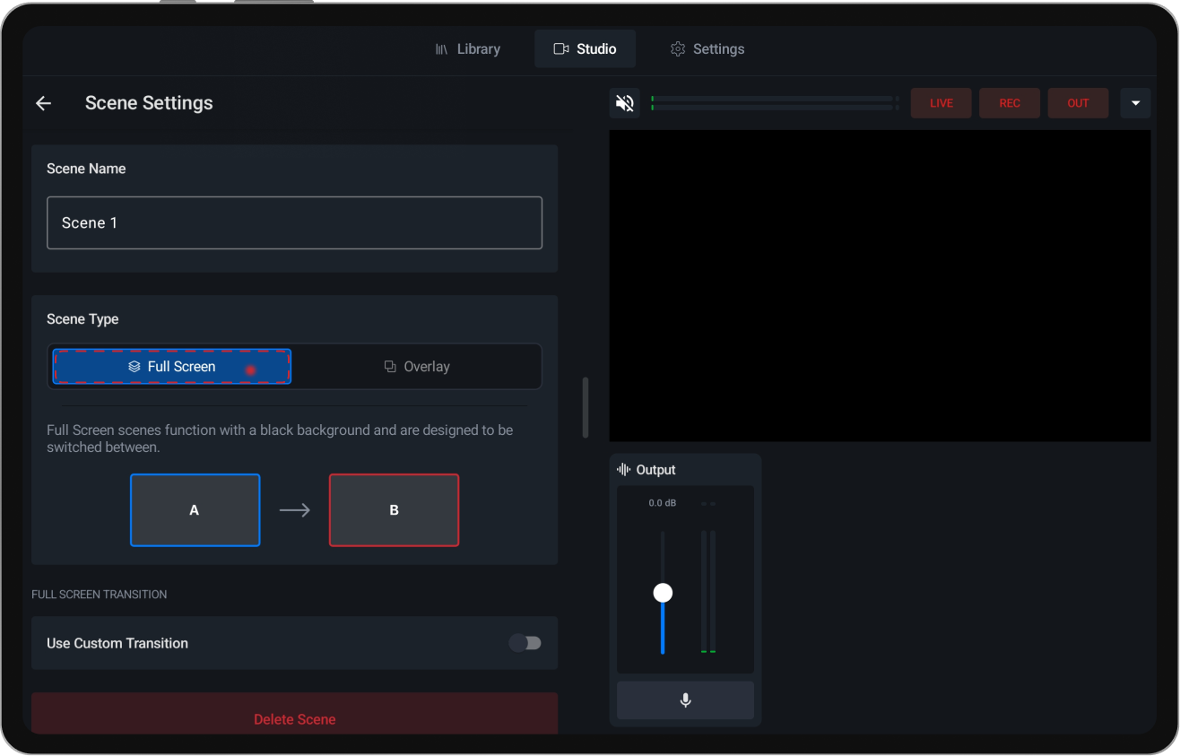Click the layers icon on the Full Screen option
1180x756 pixels.
pos(134,366)
